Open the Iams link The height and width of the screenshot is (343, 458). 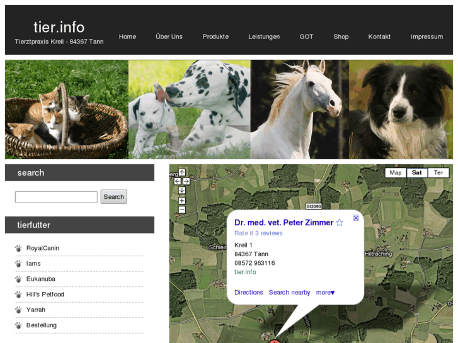click(33, 264)
